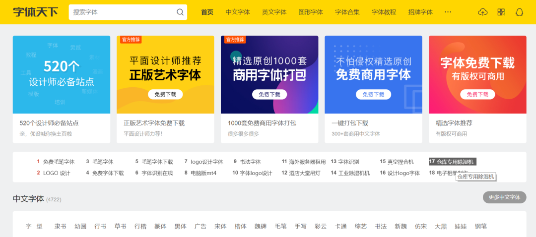536x237 pixels.
Task: Open the 精选字体推荐 title link
Action: [x=454, y=123]
